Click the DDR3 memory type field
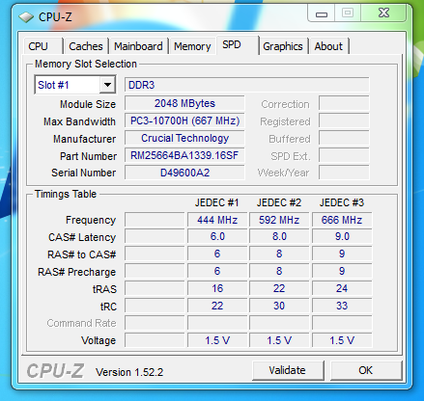This screenshot has height=401, width=424. pyautogui.click(x=247, y=85)
